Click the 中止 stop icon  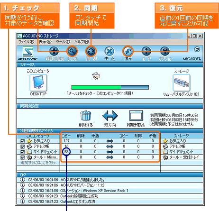109,51
